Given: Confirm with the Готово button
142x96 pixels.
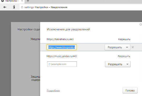Looking at the screenshot, I should point(130,90).
